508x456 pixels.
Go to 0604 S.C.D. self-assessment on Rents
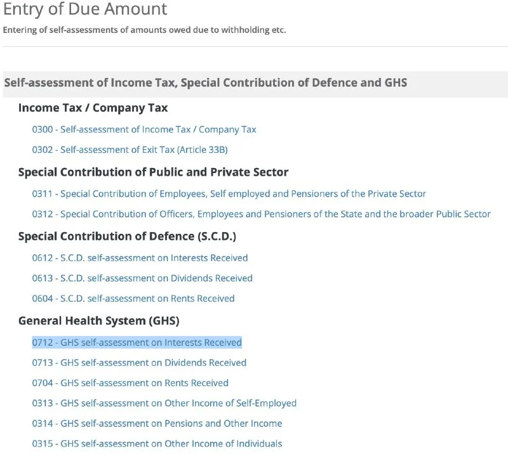click(133, 299)
